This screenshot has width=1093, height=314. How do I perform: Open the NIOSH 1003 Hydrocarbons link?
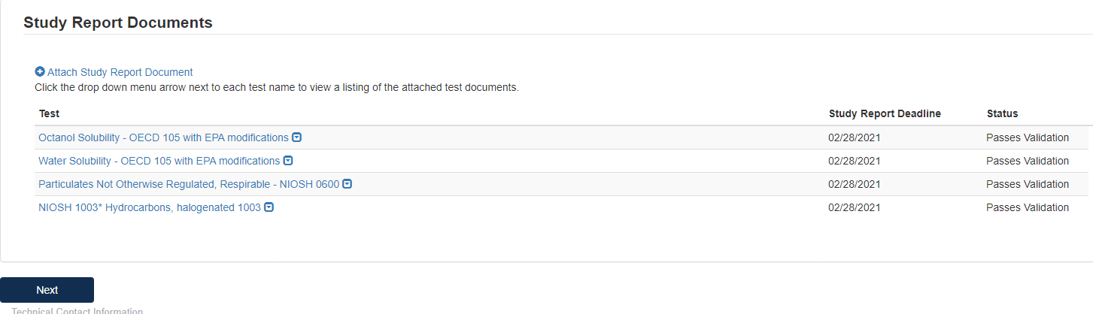(x=149, y=207)
